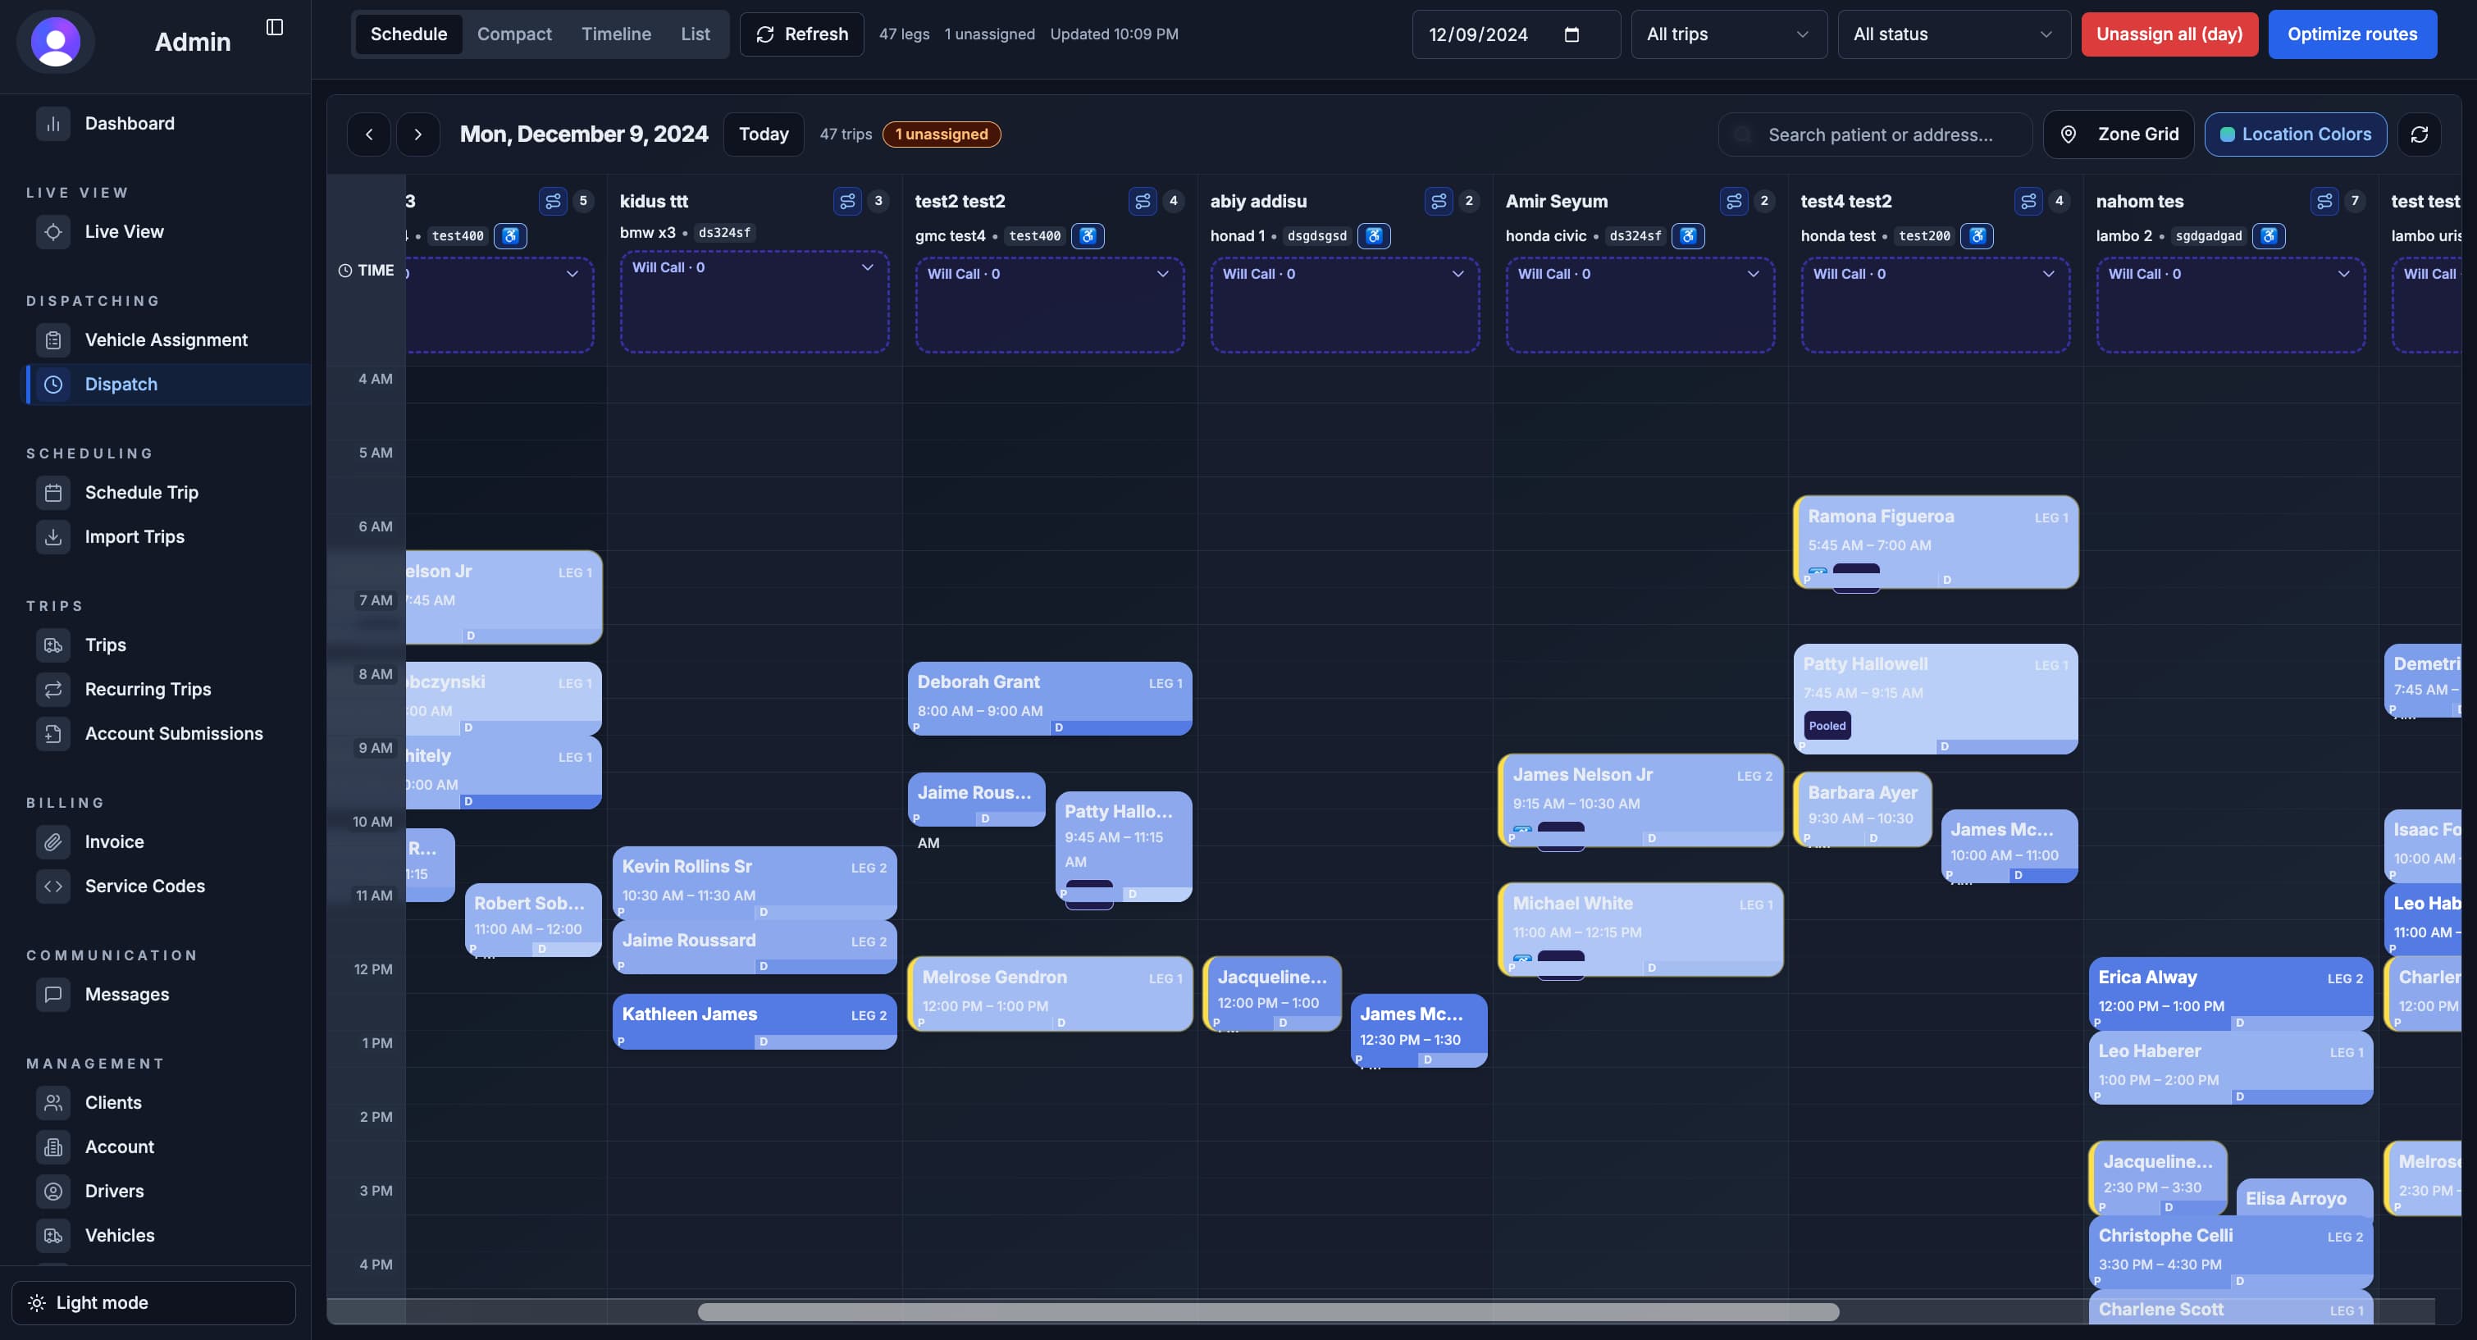This screenshot has width=2477, height=1340.
Task: Click Optimize routes button
Action: tap(2352, 34)
